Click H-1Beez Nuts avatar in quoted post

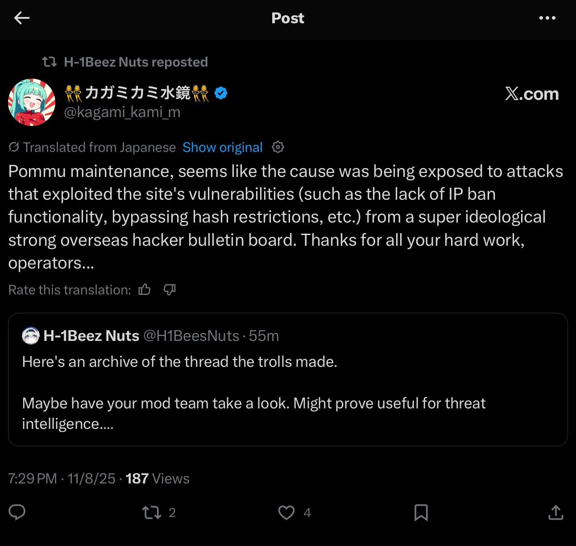(30, 336)
